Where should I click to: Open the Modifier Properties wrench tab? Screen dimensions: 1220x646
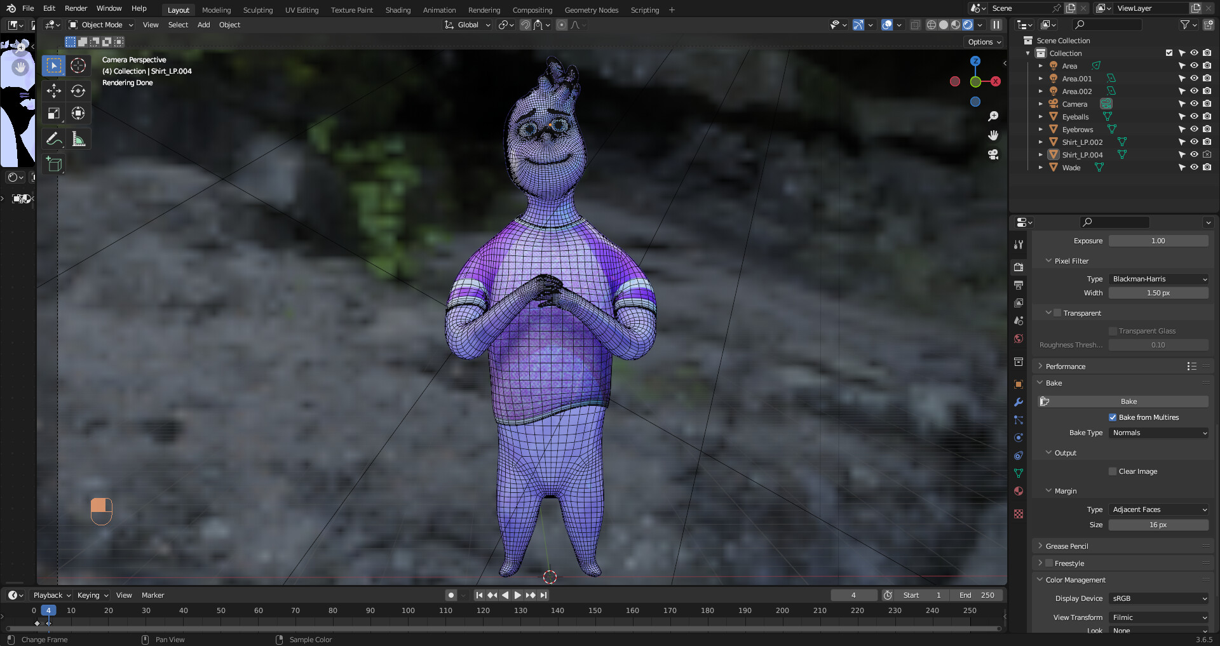1018,401
